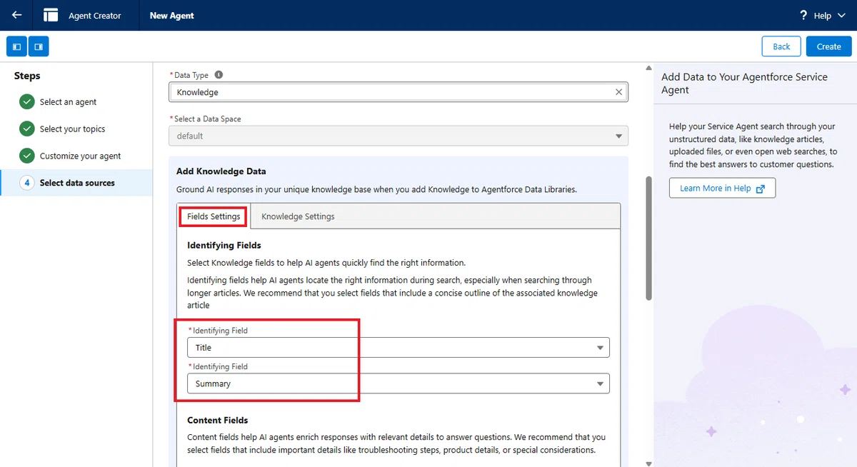Open Learn More in Help
The height and width of the screenshot is (467, 857).
[x=722, y=188]
